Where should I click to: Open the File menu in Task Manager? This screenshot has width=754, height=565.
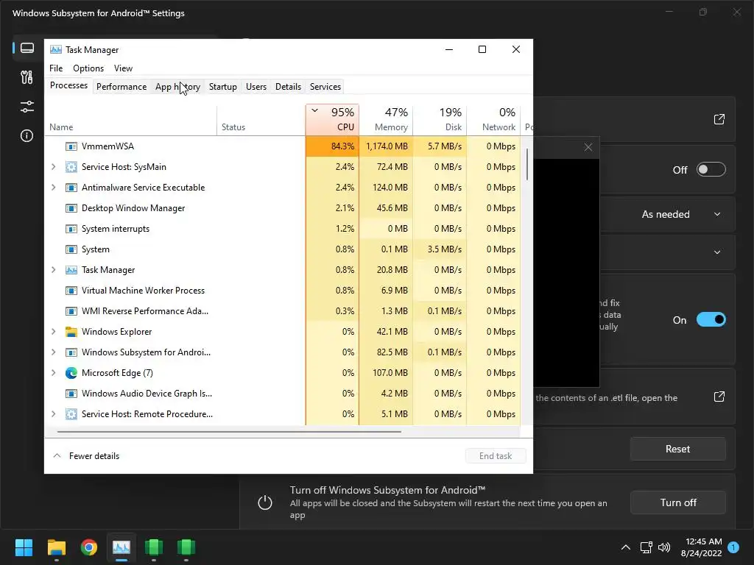pyautogui.click(x=56, y=68)
